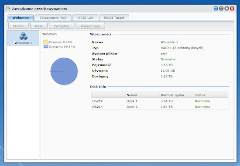The width and height of the screenshot is (240, 166).
Task: Minimize the storage manager window
Action: (221, 8)
